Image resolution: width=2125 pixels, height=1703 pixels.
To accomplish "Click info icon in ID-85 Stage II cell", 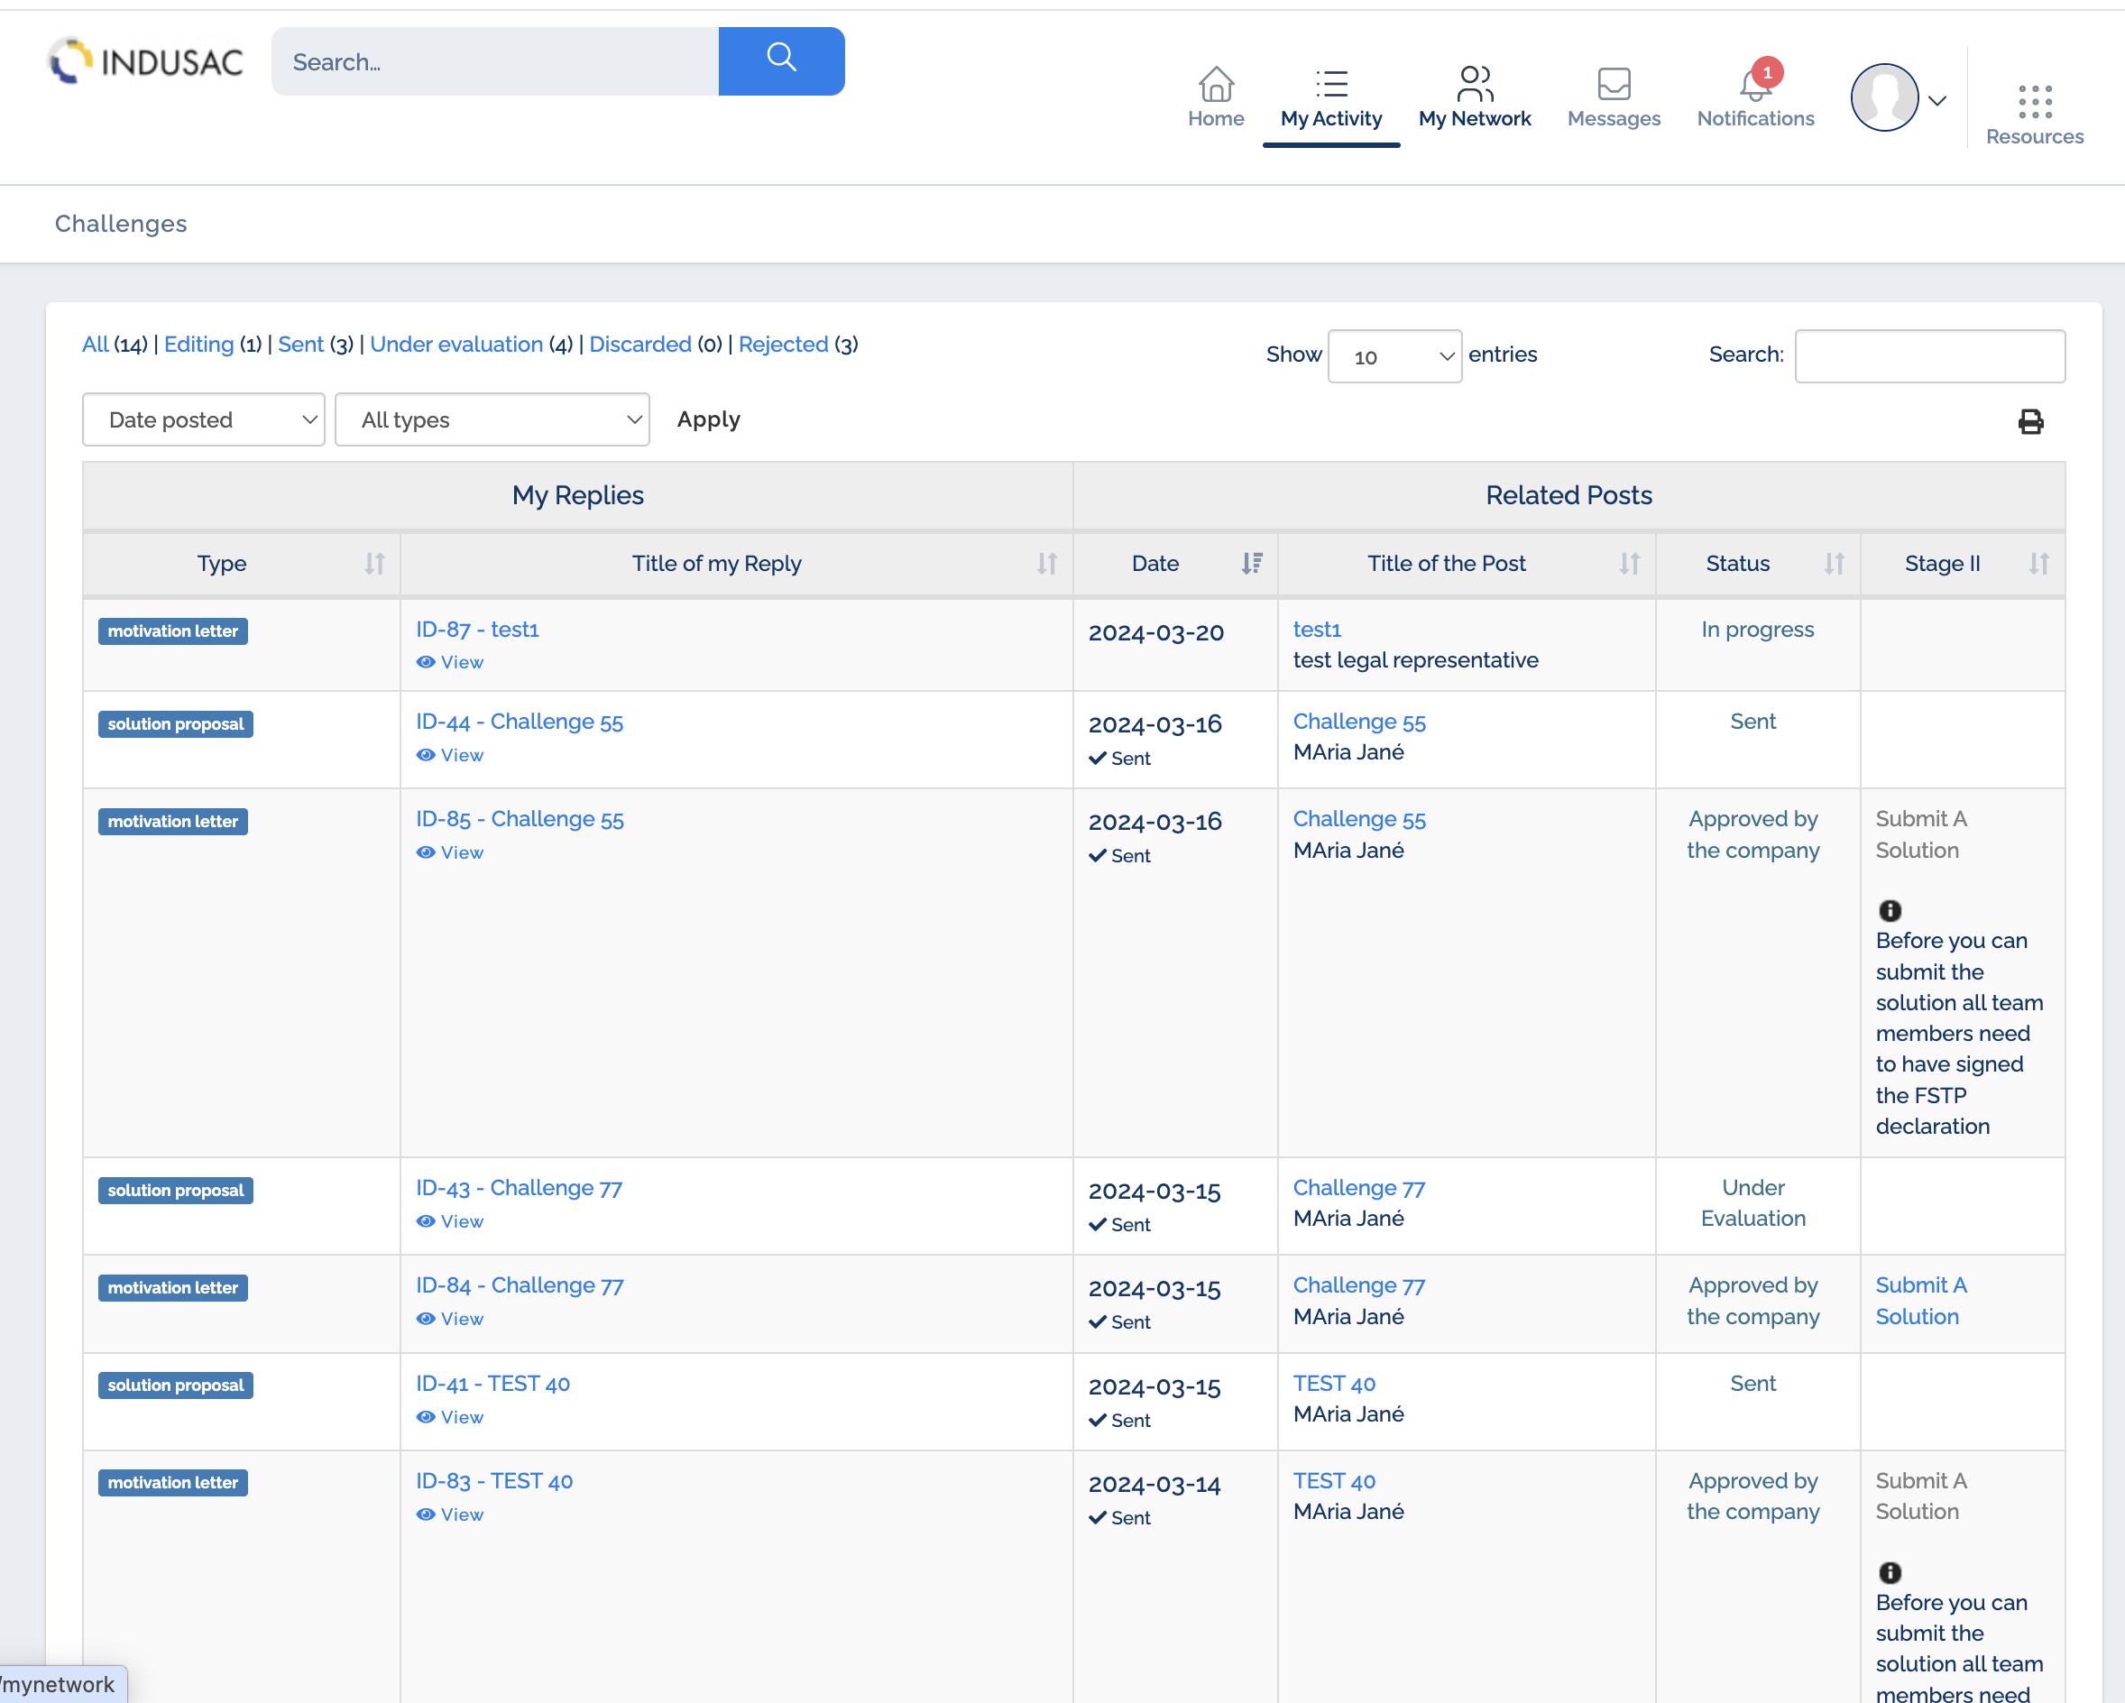I will click(x=1890, y=911).
